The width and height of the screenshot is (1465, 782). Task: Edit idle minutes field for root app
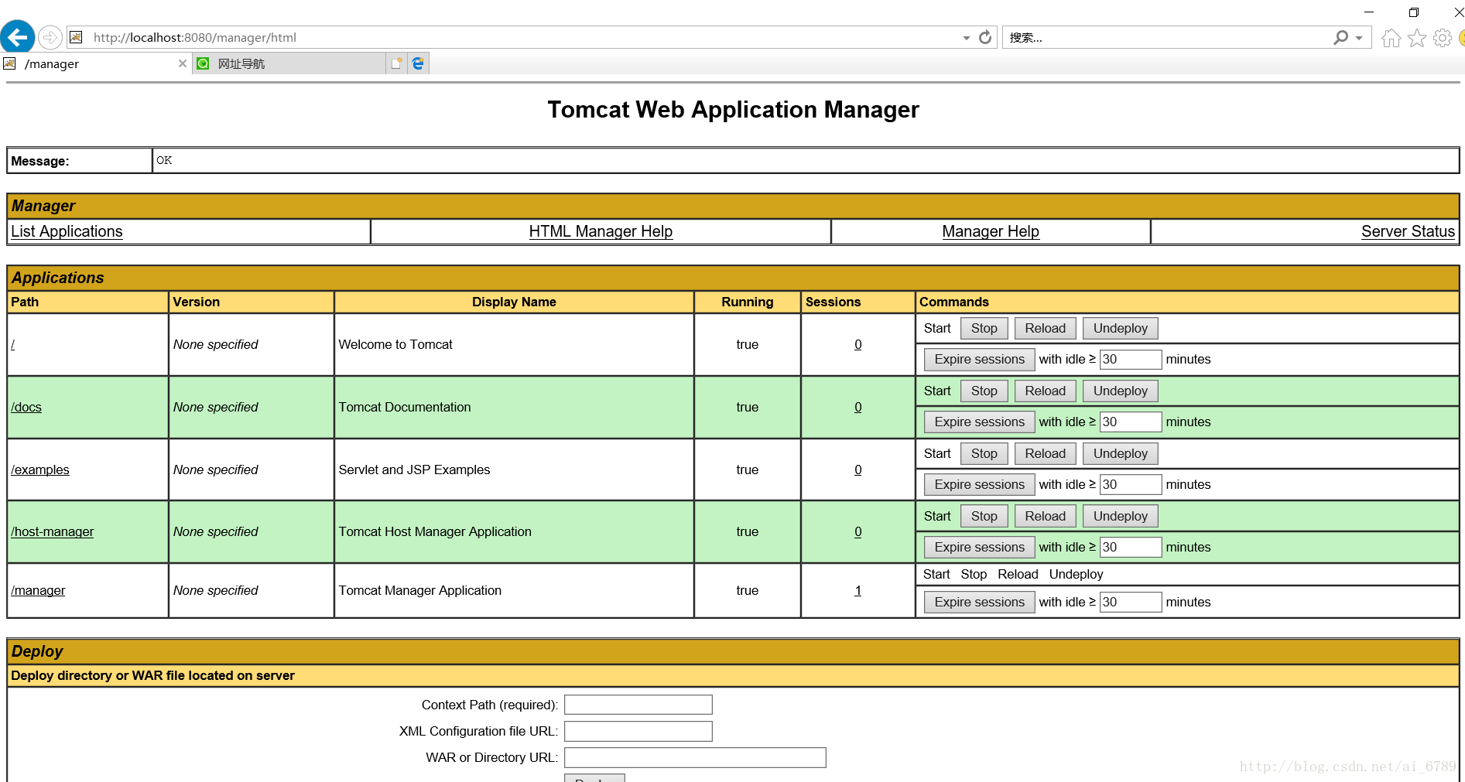(1130, 359)
